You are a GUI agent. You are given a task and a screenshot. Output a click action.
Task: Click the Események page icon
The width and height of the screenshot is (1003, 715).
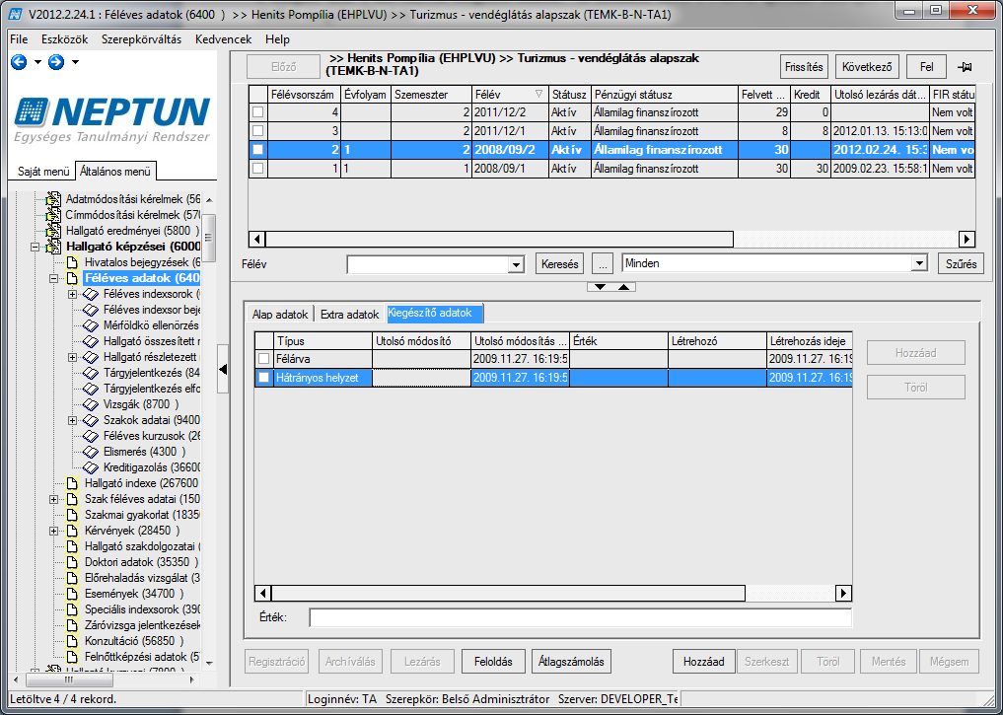click(72, 594)
